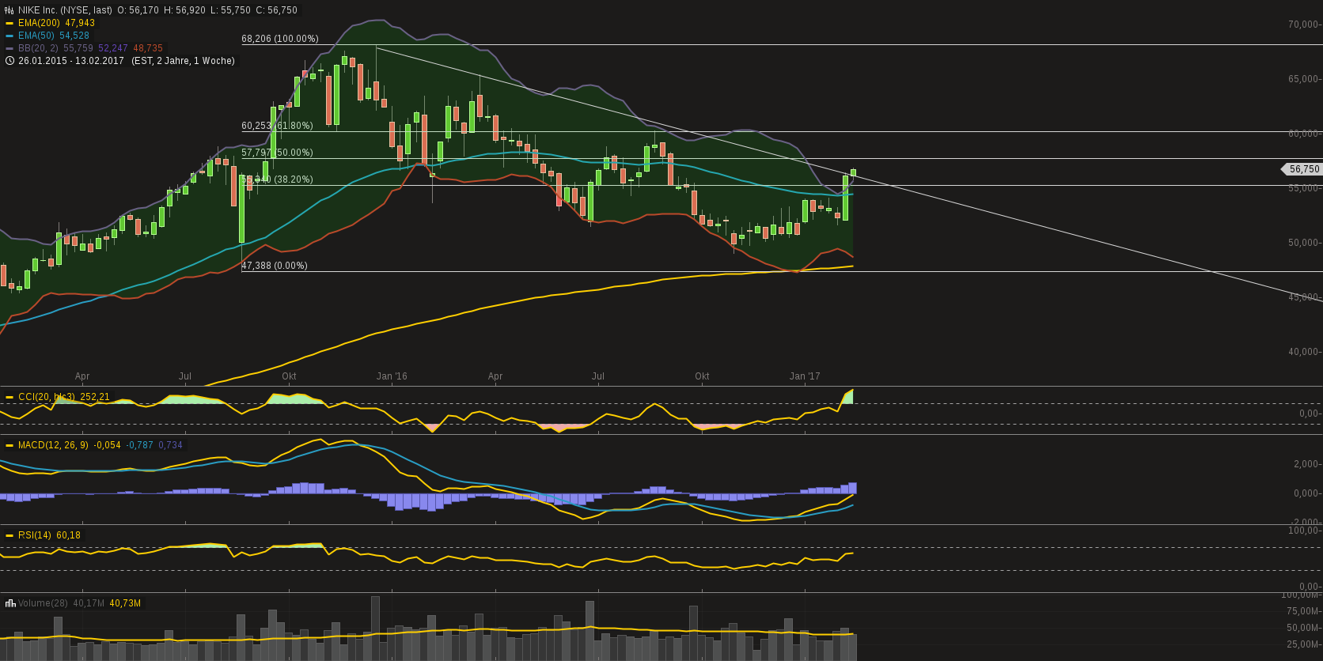
Task: Click the clock icon beside date range
Action: (x=9, y=61)
